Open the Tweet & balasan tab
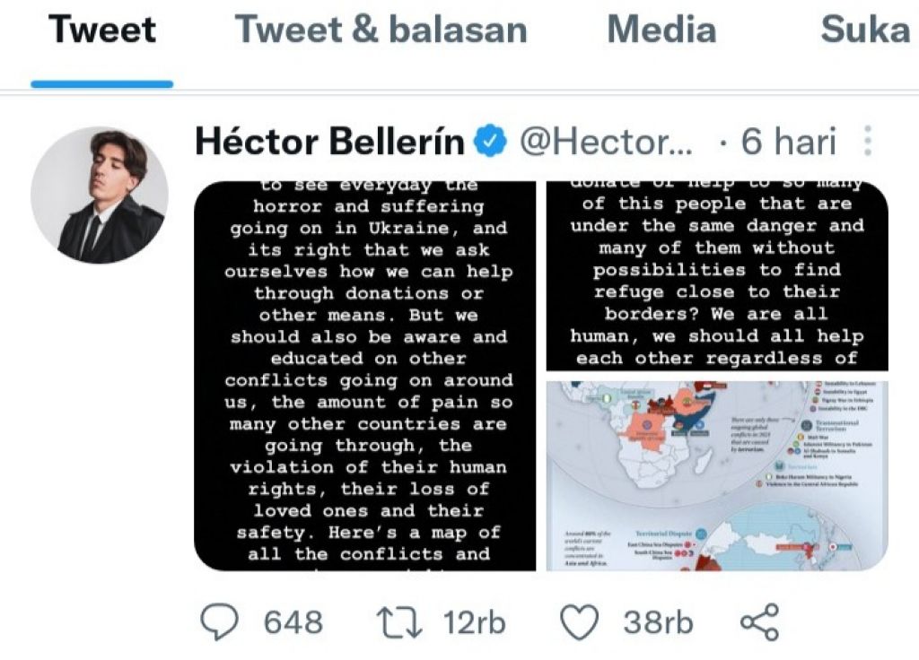Viewport: 919px width, 660px height. click(x=381, y=30)
